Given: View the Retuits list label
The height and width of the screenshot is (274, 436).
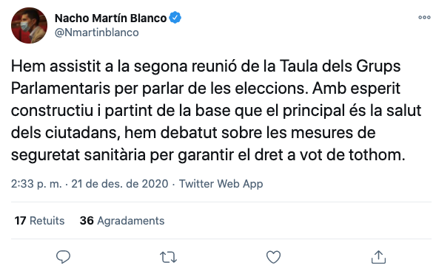Looking at the screenshot, I should [x=47, y=221].
